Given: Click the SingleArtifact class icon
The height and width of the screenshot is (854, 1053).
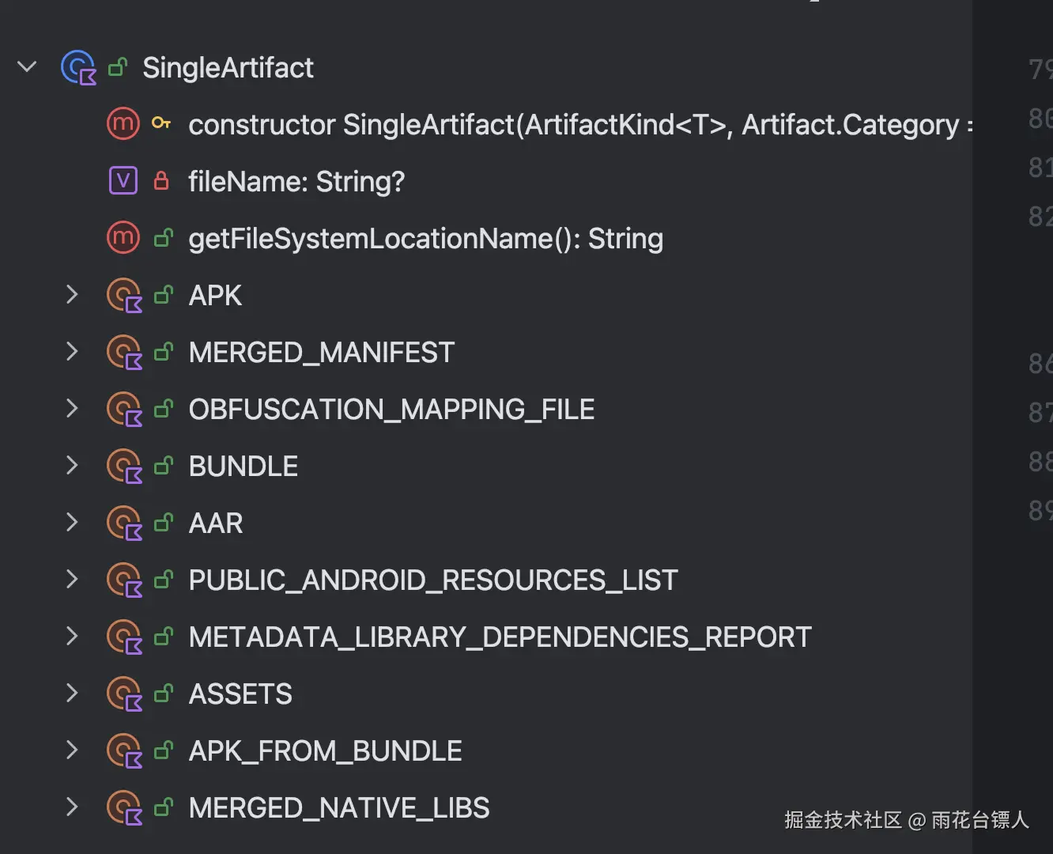Looking at the screenshot, I should (x=78, y=68).
